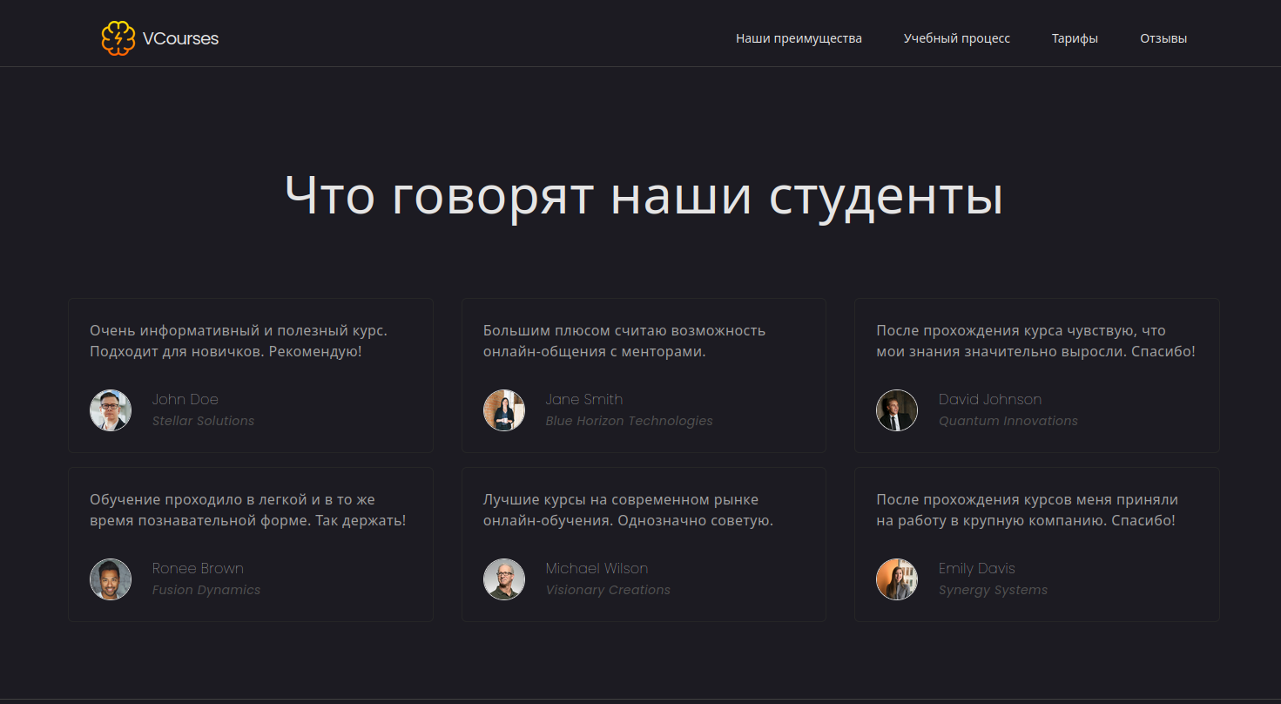
Task: Select the Michael Wilson reviewer name
Action: point(597,568)
